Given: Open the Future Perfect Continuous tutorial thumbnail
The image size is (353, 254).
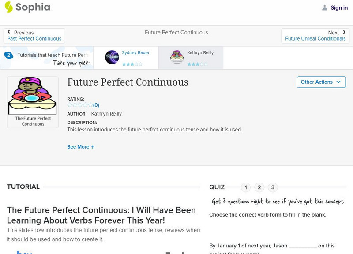Looking at the screenshot, I should tap(33, 102).
